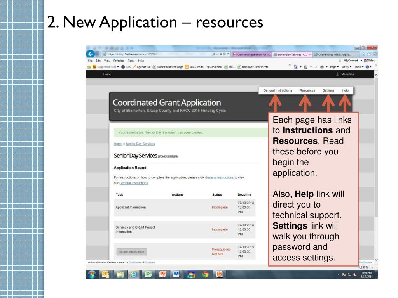Click the security lock icon in the address bar
The image size is (398, 298).
tap(221, 54)
